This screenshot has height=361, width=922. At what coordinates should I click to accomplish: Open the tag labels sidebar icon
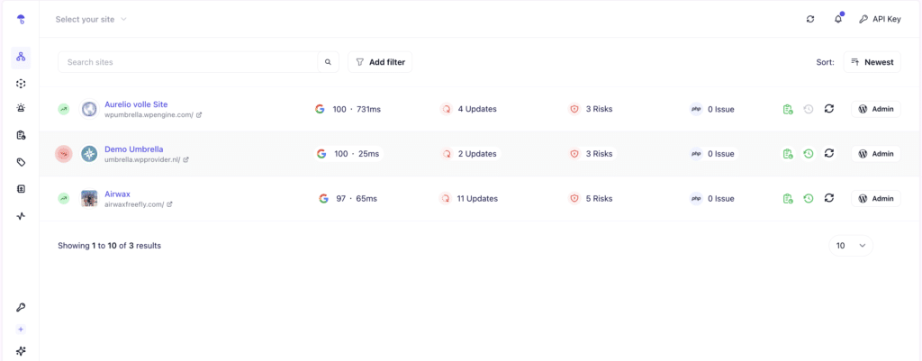(x=21, y=162)
